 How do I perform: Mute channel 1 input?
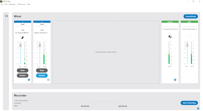click(x=23, y=71)
